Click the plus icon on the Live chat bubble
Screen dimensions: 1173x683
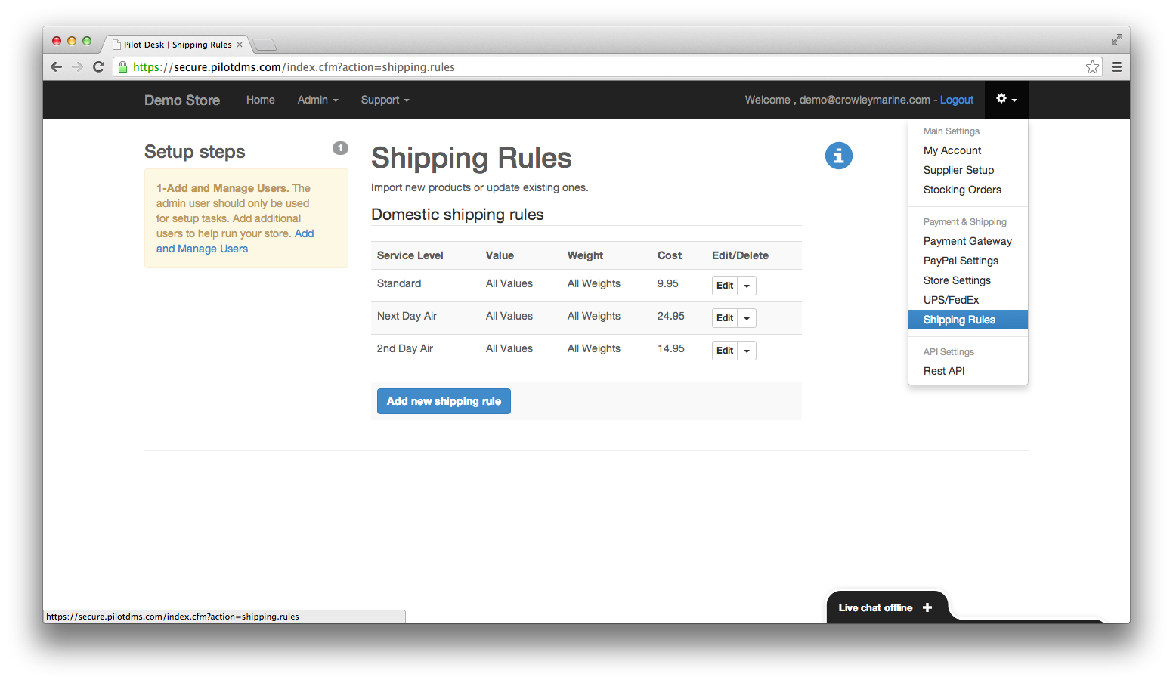tap(927, 607)
